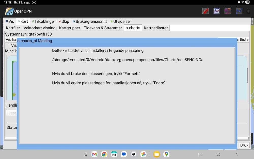Open the yellow My Files app
The width and height of the screenshot is (254, 159).
pos(156,154)
